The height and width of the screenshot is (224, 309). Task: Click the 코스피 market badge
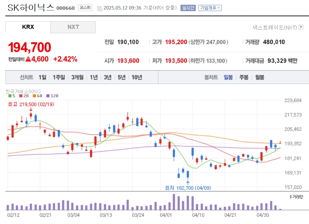[85, 8]
